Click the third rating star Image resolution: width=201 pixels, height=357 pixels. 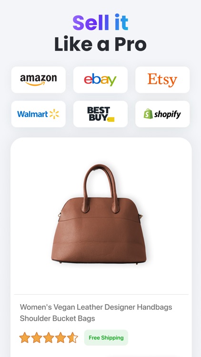pos(49,337)
